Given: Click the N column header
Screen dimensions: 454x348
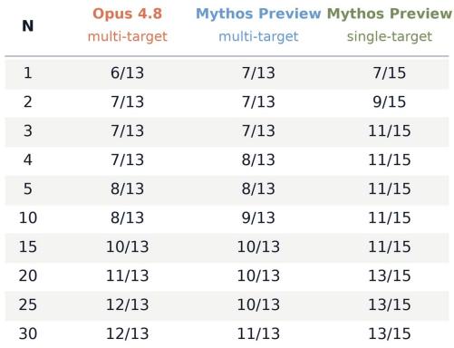Looking at the screenshot, I should click(x=27, y=25).
